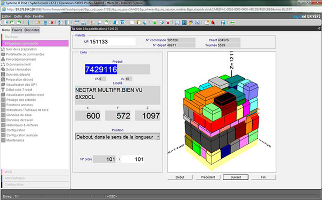322x200 pixels.
Task: Select Visualisation palettes robot menu entry
Action: [25, 95]
